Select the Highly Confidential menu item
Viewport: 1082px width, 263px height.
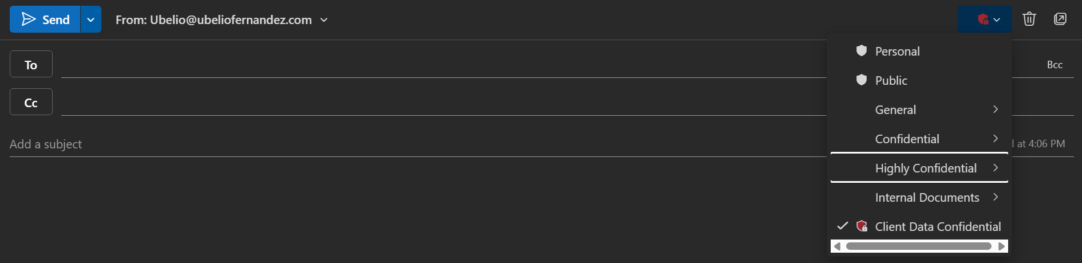925,168
